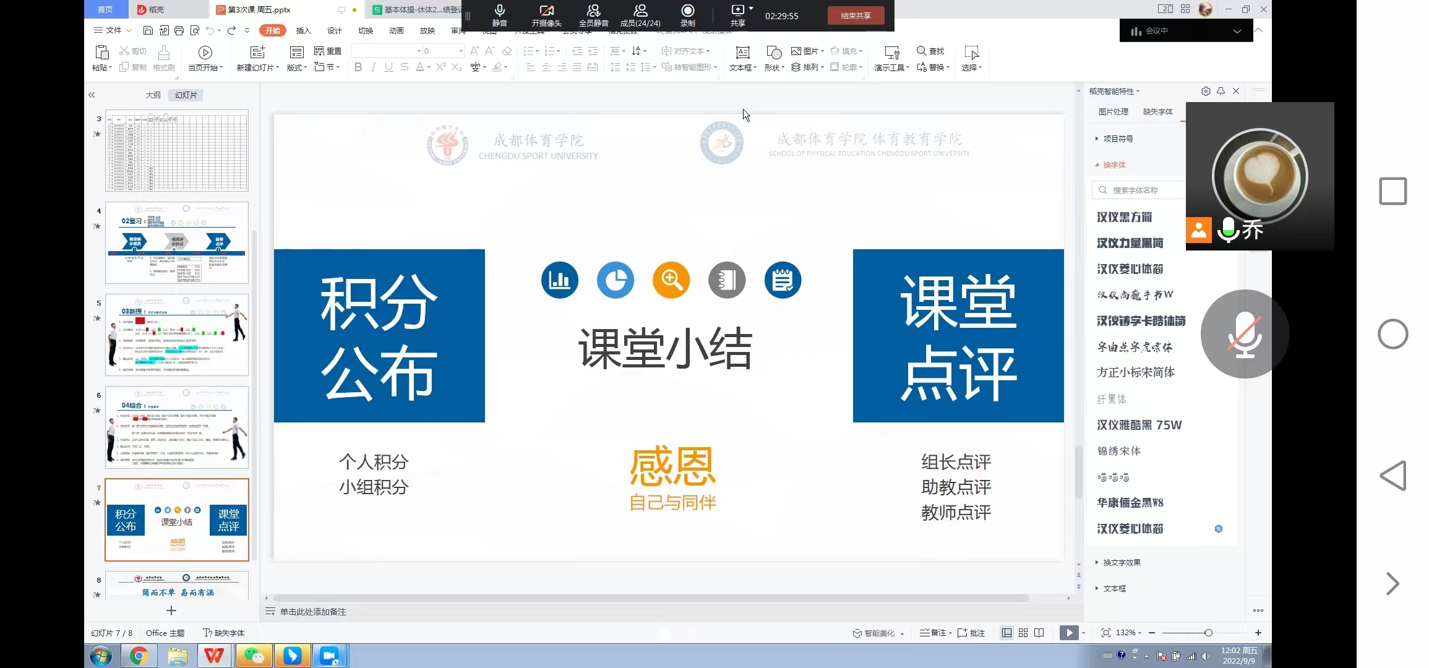Select slide 5 thumbnail
Image resolution: width=1429 pixels, height=668 pixels.
click(x=177, y=335)
